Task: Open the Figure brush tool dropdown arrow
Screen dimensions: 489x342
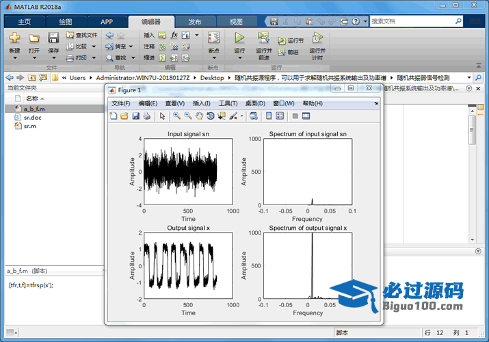Action: 241,116
